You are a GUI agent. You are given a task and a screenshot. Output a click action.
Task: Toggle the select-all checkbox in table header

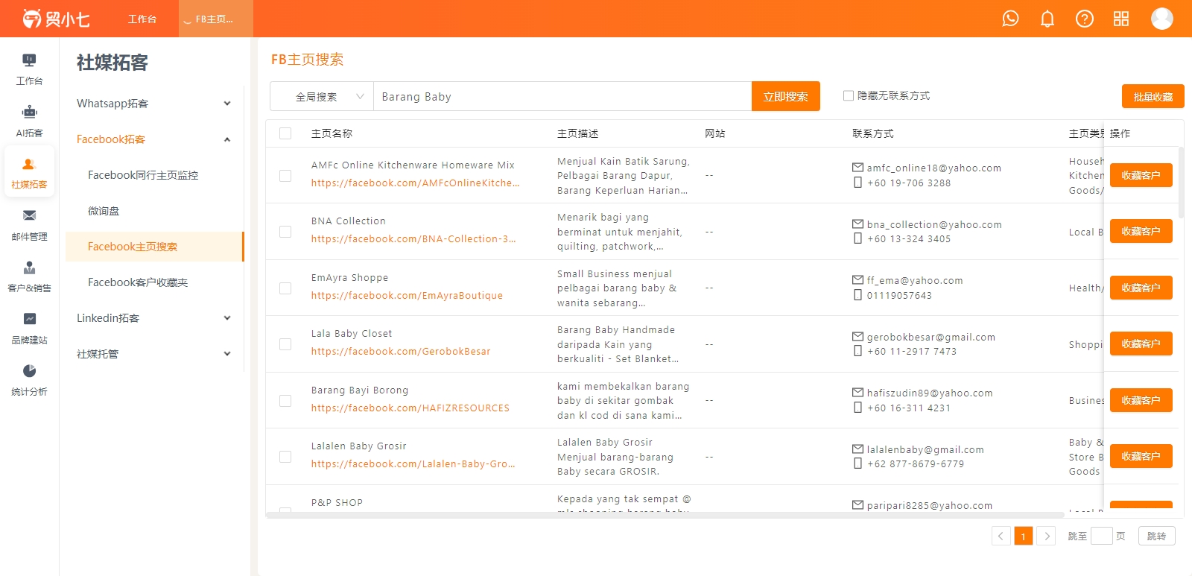click(x=285, y=133)
